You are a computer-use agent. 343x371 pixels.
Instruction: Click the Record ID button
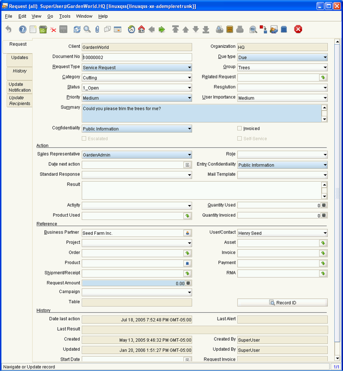(x=282, y=303)
